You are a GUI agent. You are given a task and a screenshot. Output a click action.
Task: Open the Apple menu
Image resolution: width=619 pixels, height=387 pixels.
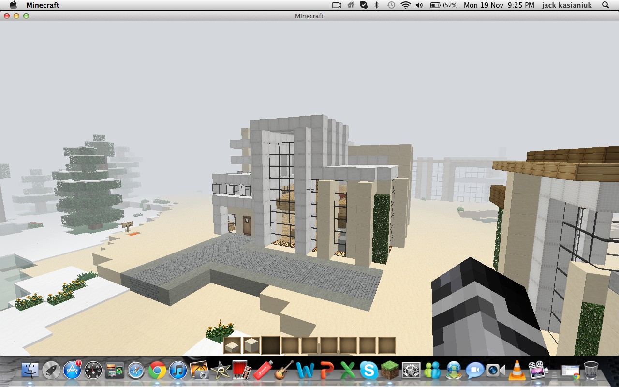click(13, 5)
